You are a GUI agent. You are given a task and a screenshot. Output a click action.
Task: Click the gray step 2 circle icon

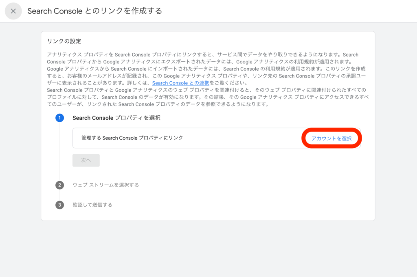(x=60, y=185)
